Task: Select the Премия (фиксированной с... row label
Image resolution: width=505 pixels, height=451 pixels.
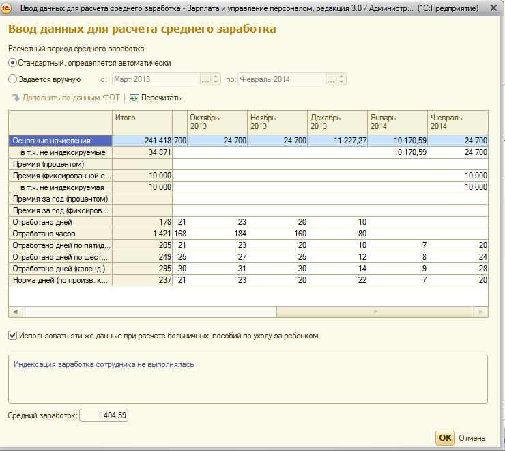Action: 60,176
